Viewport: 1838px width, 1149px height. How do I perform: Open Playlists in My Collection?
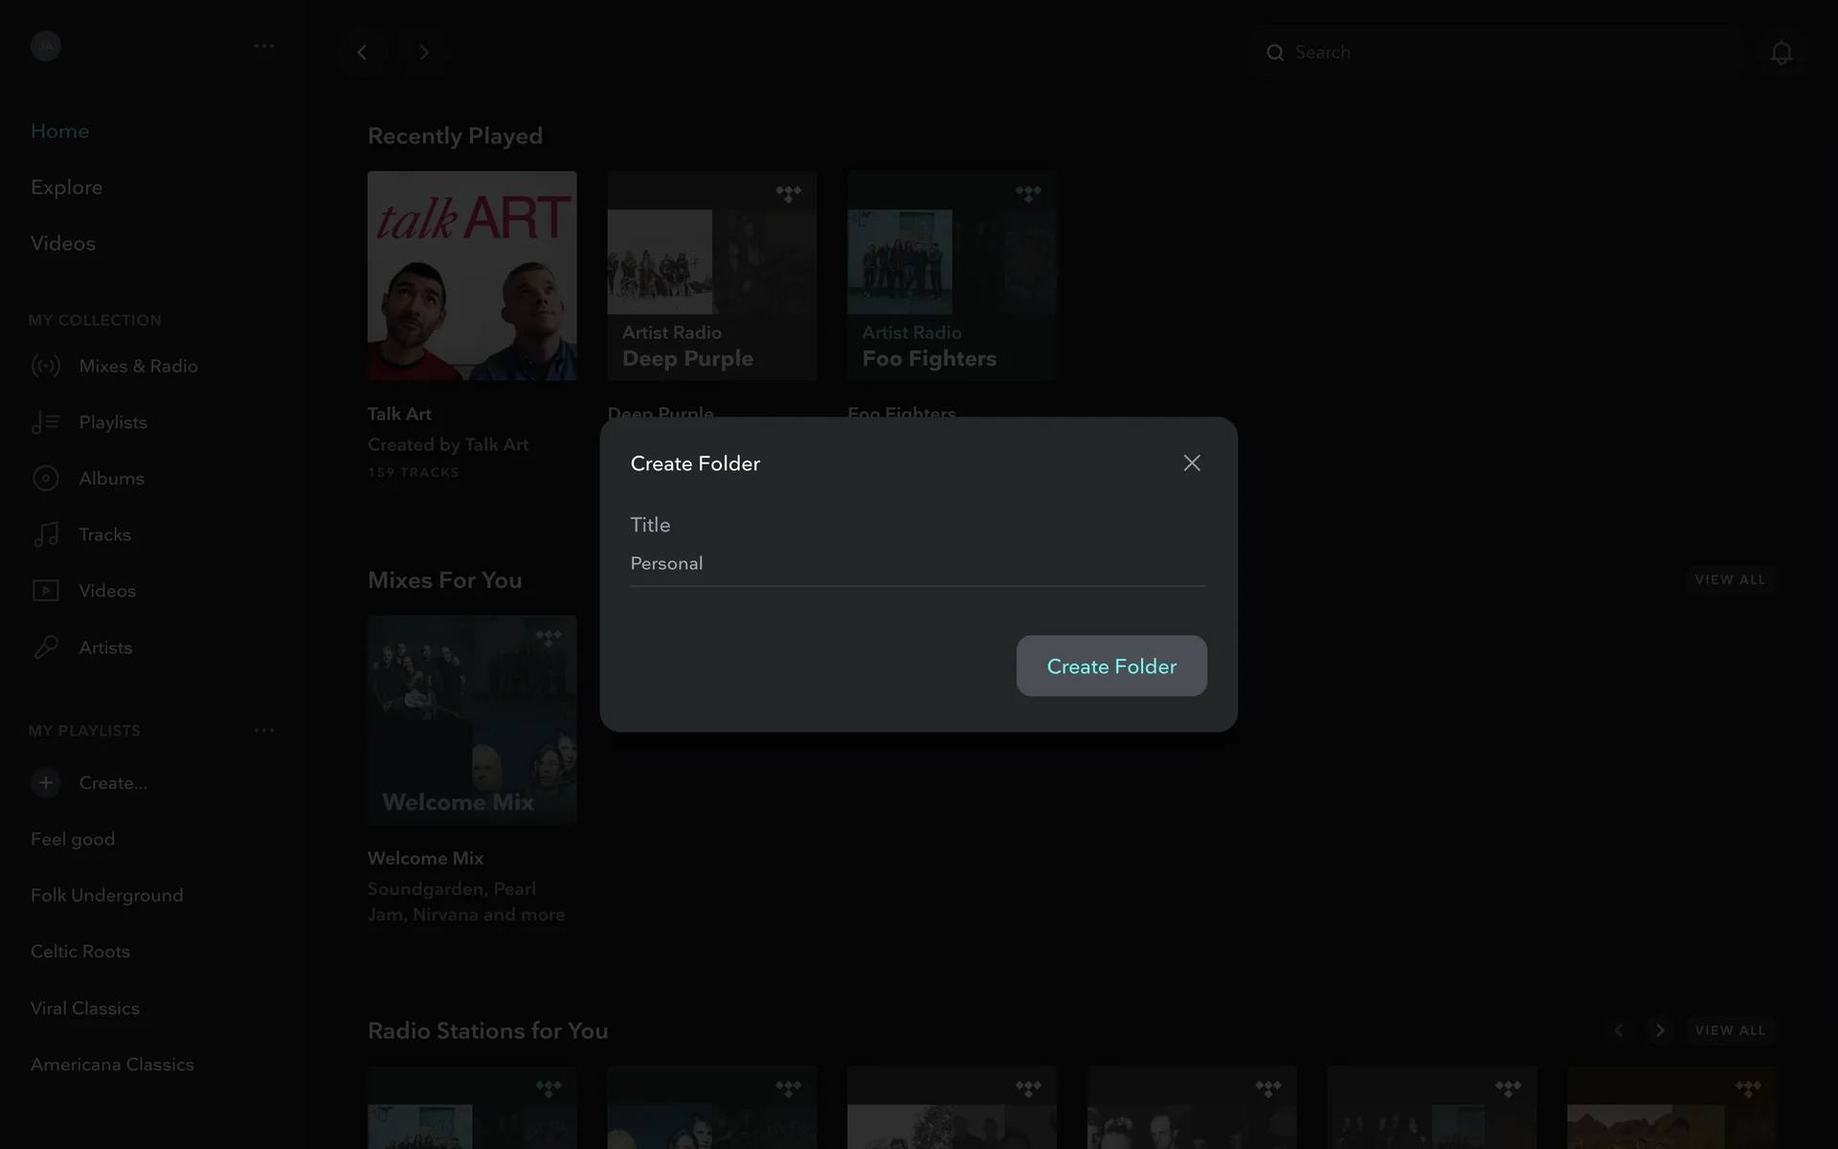tap(112, 422)
